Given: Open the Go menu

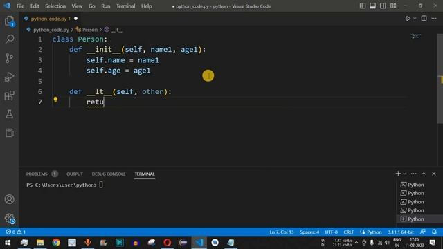Looking at the screenshot, I should 92,6.
